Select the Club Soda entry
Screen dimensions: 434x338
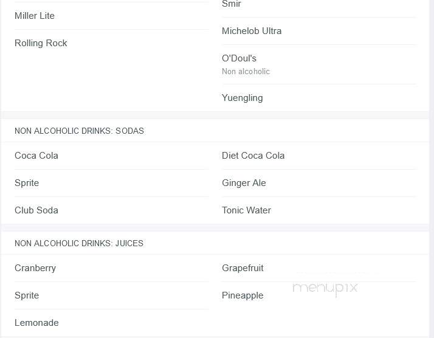point(36,210)
